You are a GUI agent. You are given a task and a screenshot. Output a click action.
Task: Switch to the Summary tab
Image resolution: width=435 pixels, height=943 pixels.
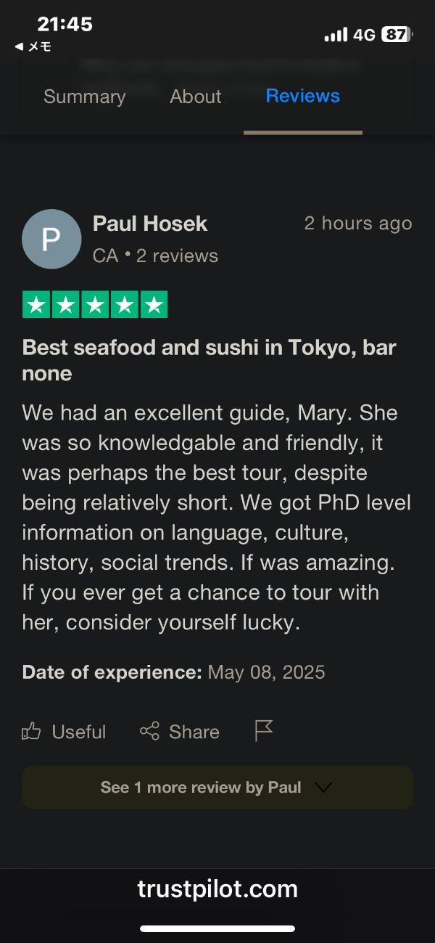tap(84, 97)
